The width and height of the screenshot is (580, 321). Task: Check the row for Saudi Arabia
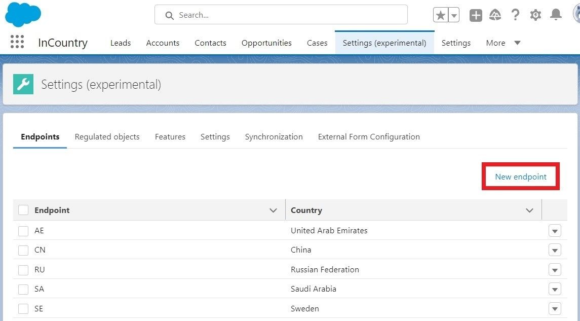(23, 289)
